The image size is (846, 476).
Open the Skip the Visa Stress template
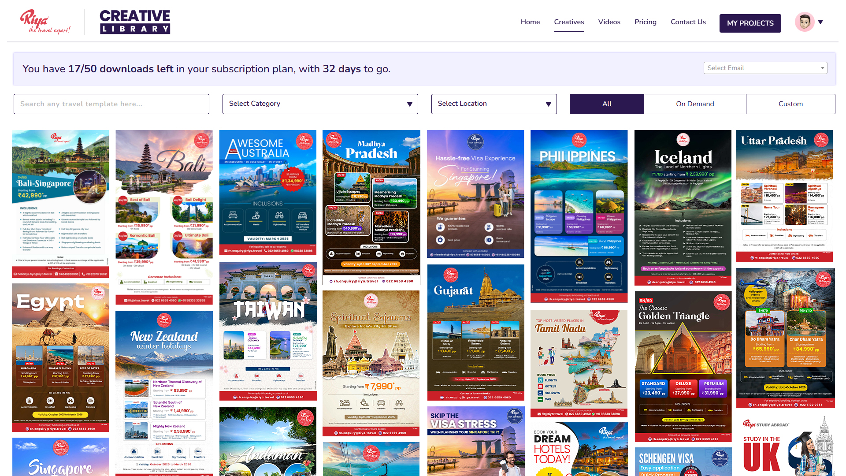pyautogui.click(x=476, y=441)
